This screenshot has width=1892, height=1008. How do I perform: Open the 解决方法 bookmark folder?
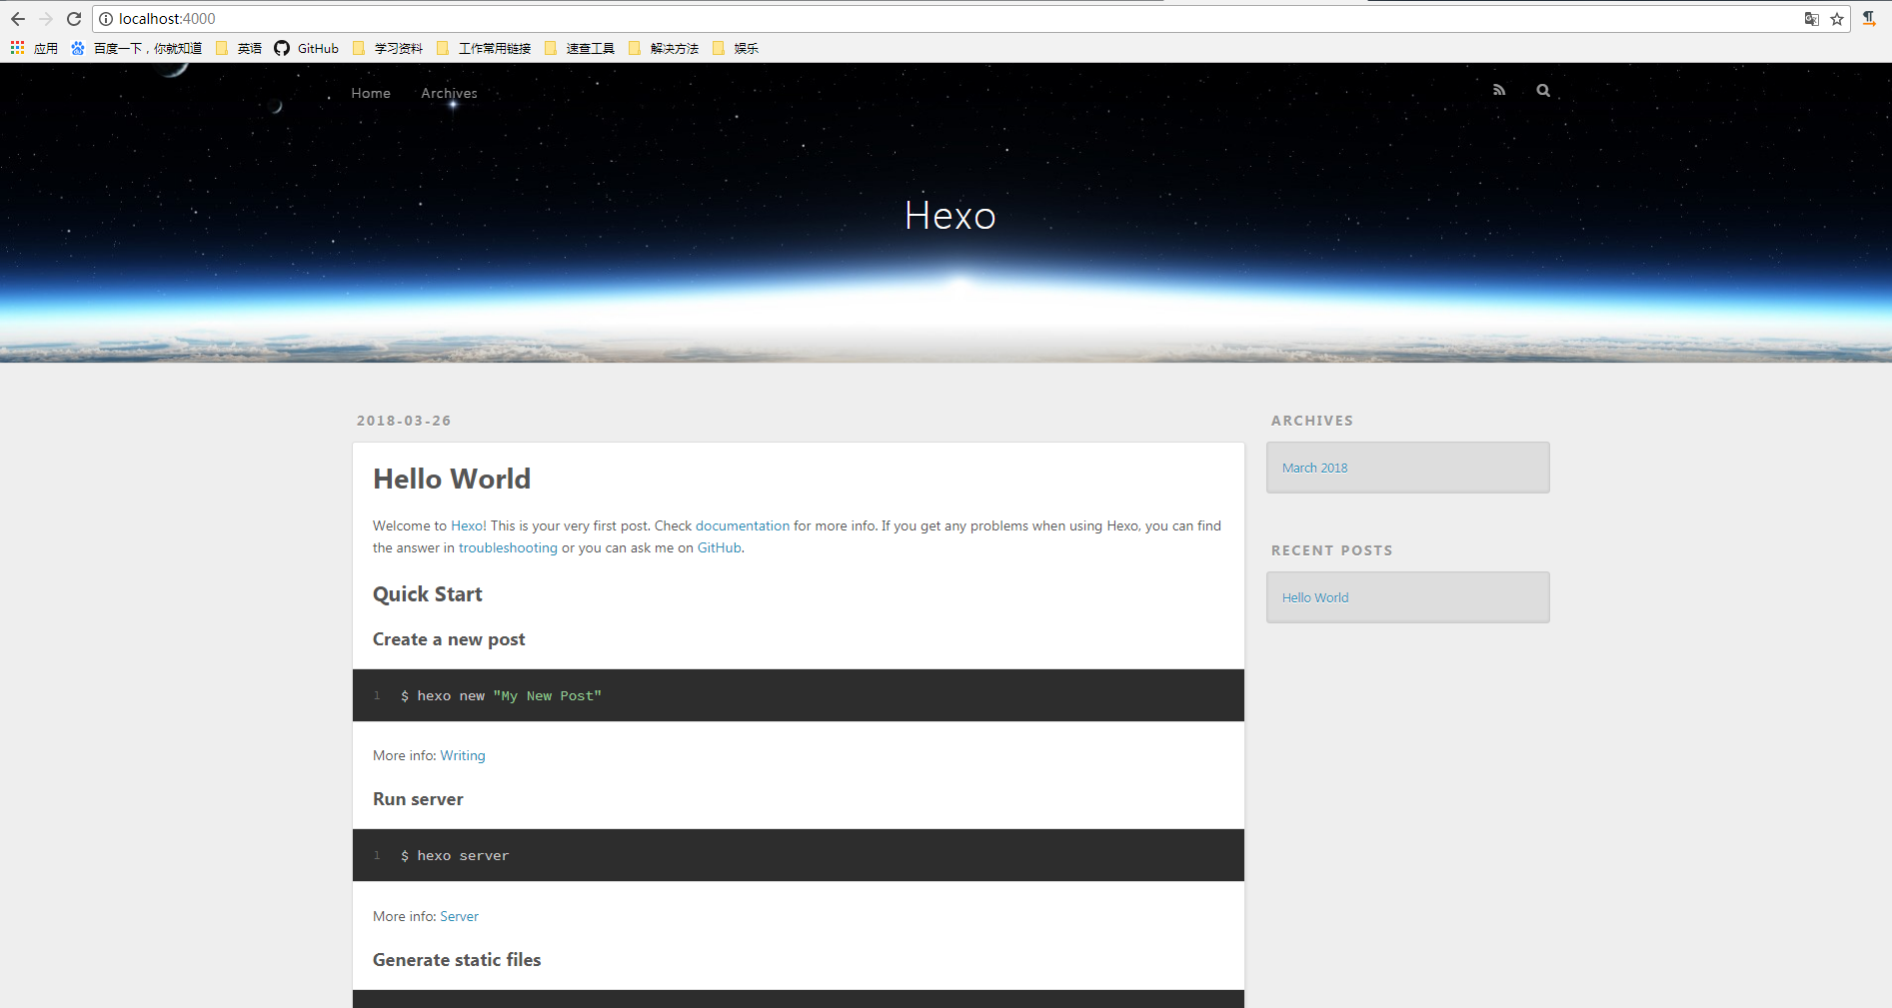coord(664,48)
